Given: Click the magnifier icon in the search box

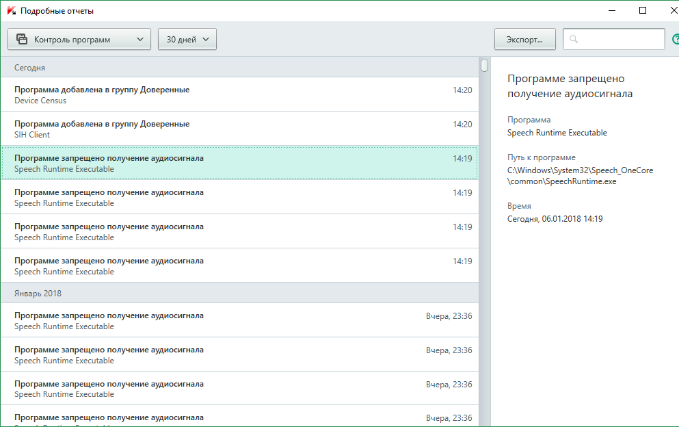Looking at the screenshot, I should click(x=574, y=40).
